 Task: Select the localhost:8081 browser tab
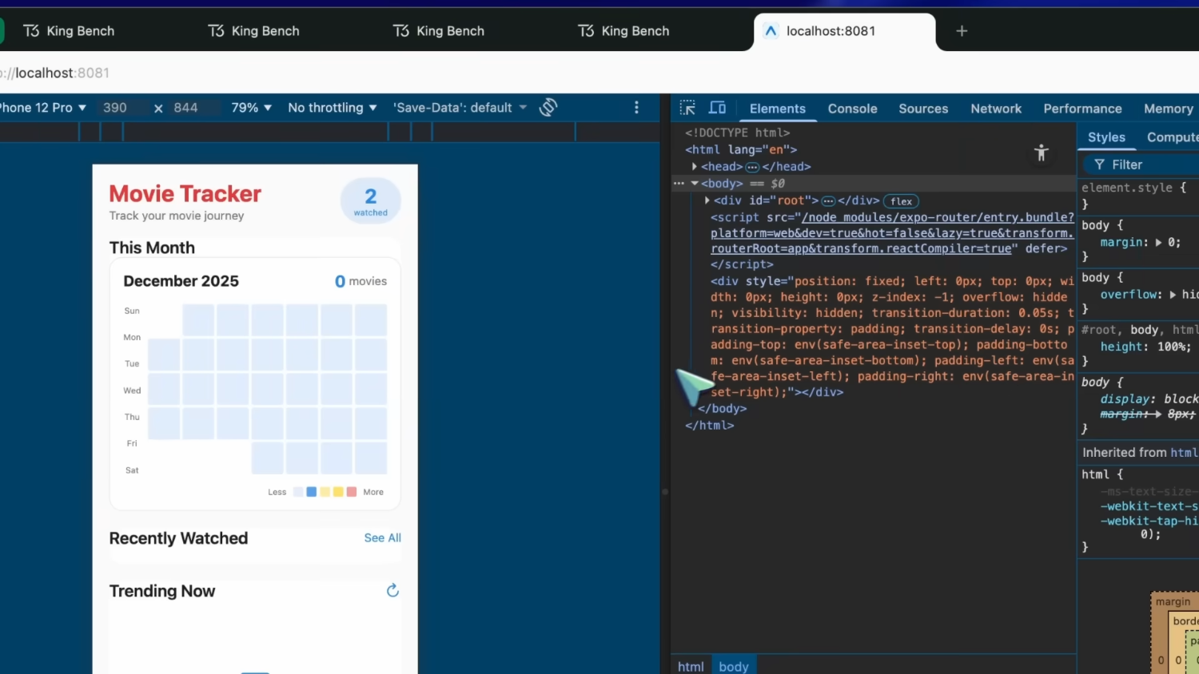coord(844,31)
